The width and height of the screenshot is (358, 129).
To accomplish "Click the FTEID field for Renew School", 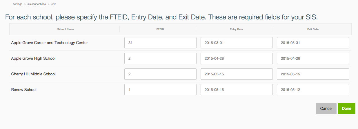I will tap(160, 90).
